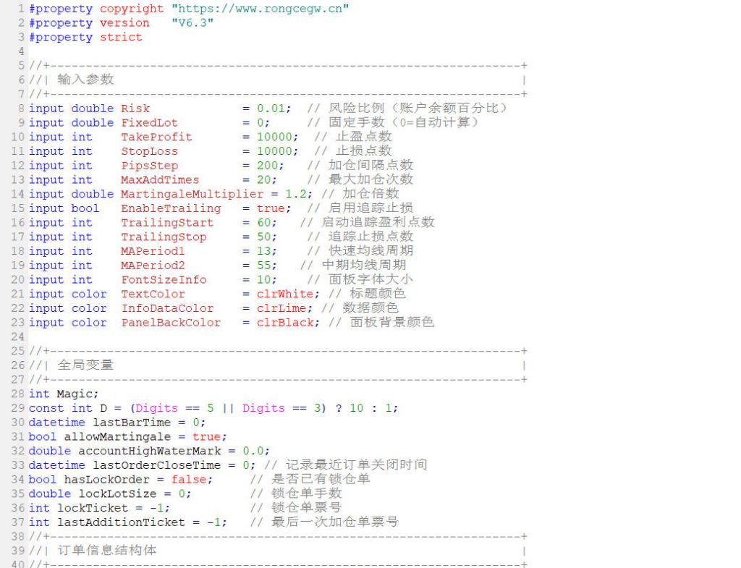The image size is (741, 568).
Task: Click the comment 加仓间隔点数
Action: [x=371, y=166]
